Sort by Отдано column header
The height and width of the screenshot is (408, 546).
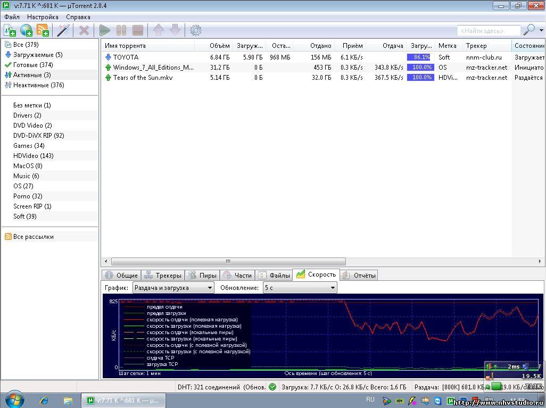tap(314, 46)
